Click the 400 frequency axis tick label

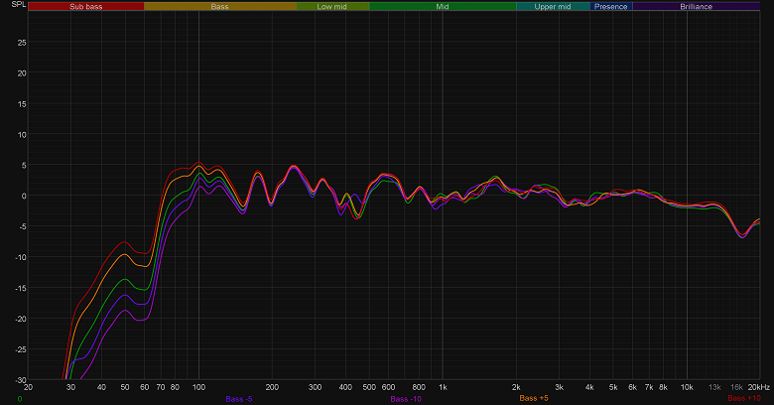coord(345,387)
